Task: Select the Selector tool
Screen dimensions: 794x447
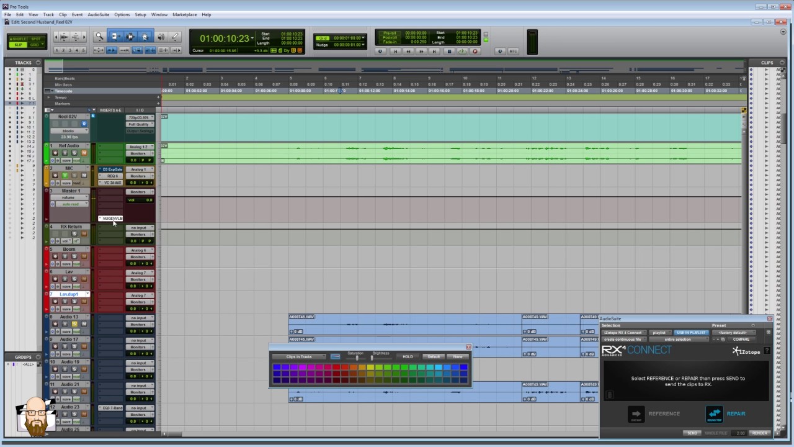Action: [130, 37]
